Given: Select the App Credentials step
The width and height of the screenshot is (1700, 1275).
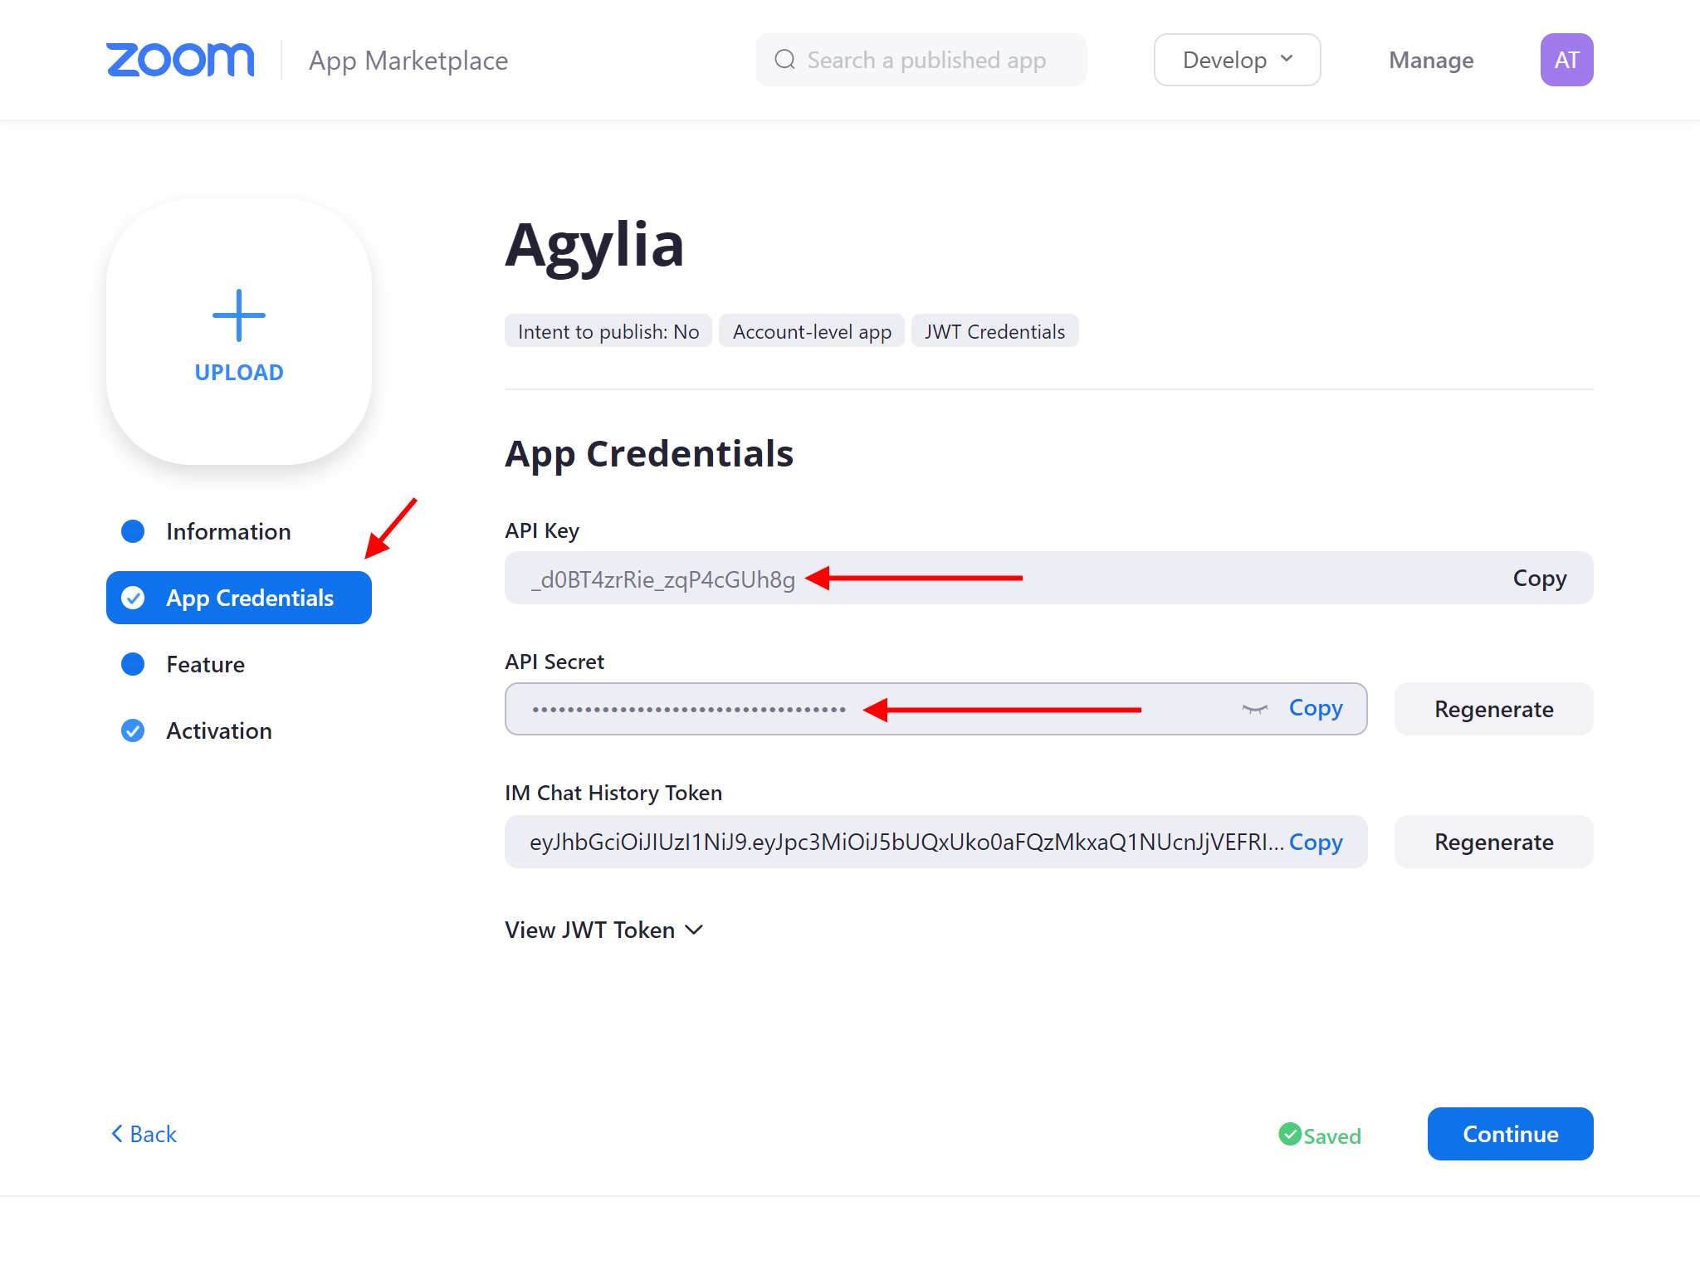Looking at the screenshot, I should 239,598.
